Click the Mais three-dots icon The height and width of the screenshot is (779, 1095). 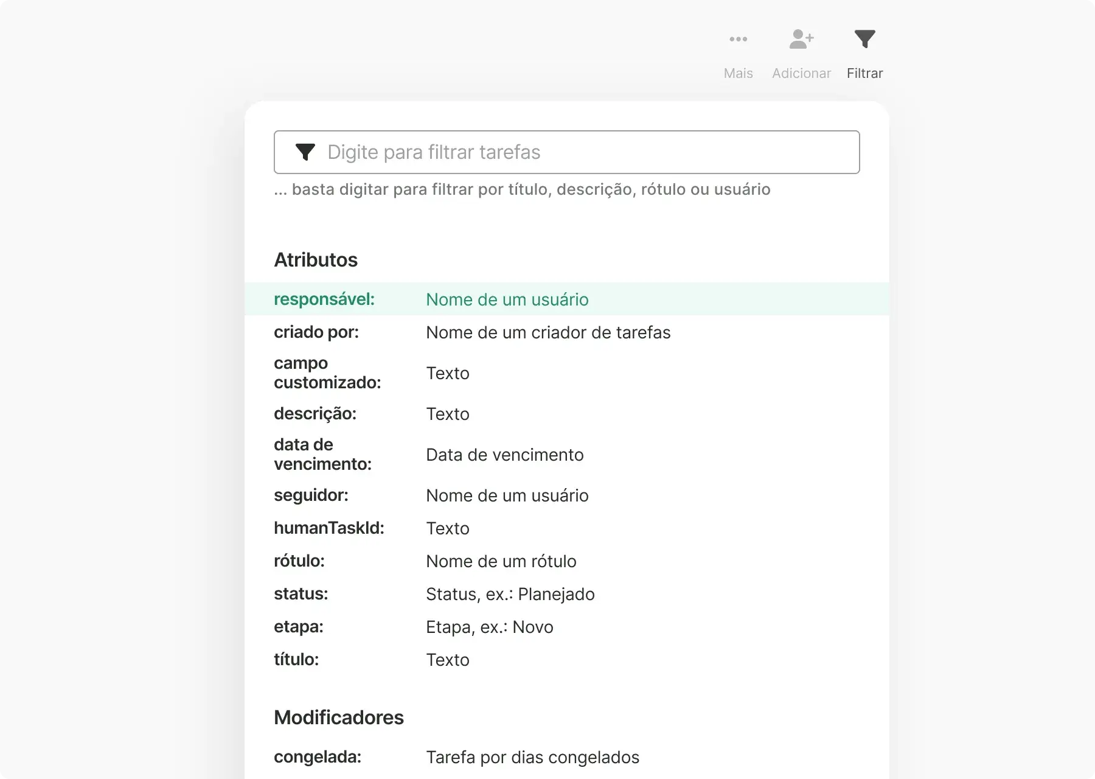pyautogui.click(x=738, y=39)
